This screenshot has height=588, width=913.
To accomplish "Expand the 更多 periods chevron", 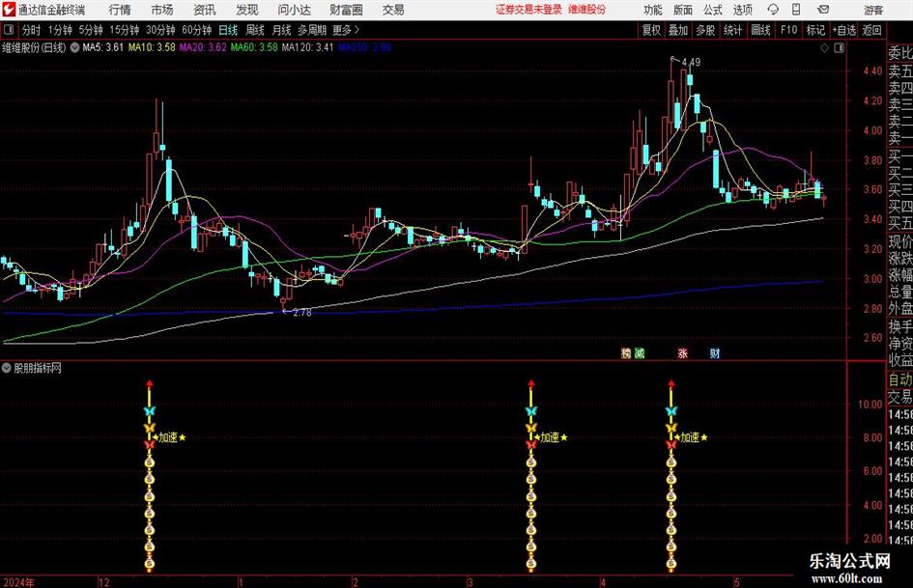I will click(x=357, y=30).
